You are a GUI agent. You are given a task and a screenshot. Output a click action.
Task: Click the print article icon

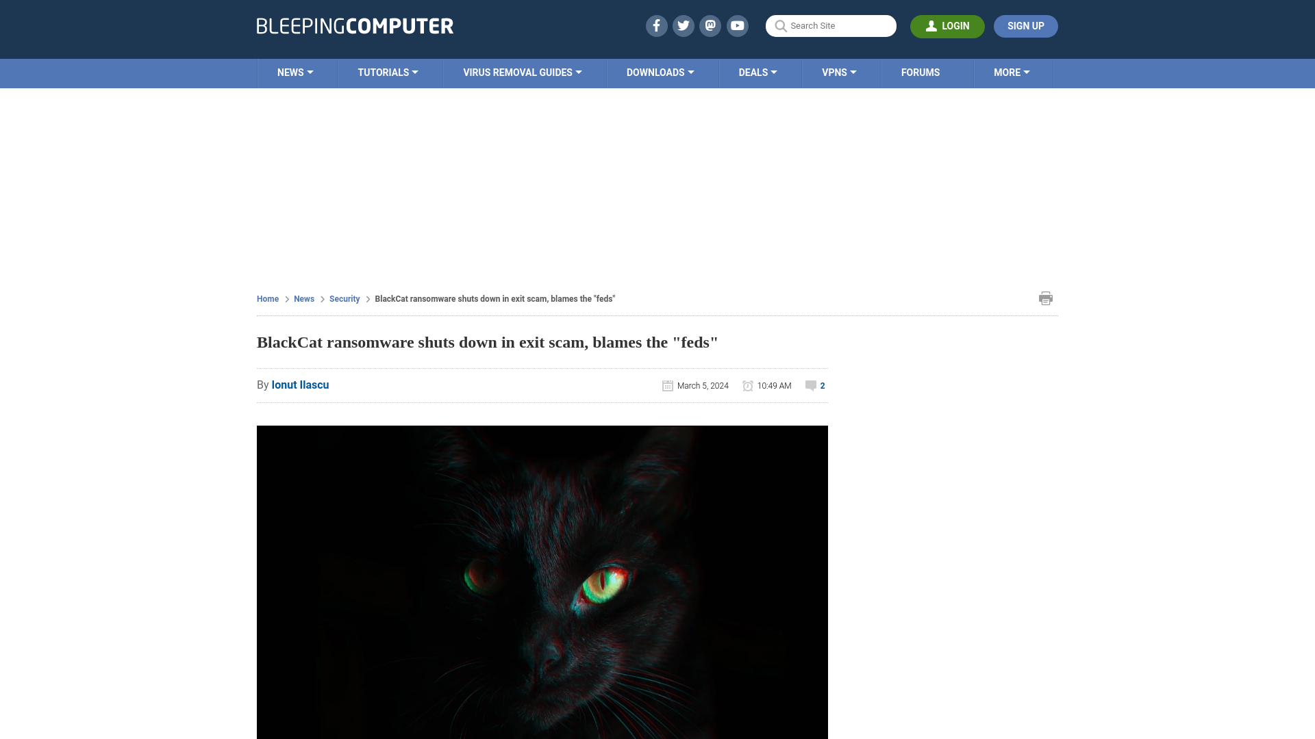coord(1046,298)
